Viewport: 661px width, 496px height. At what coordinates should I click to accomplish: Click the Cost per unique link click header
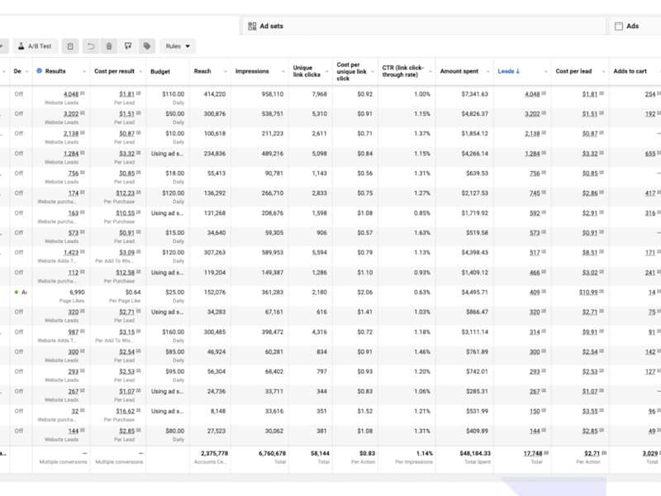[x=352, y=72]
